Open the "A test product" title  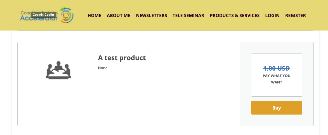coord(122,58)
